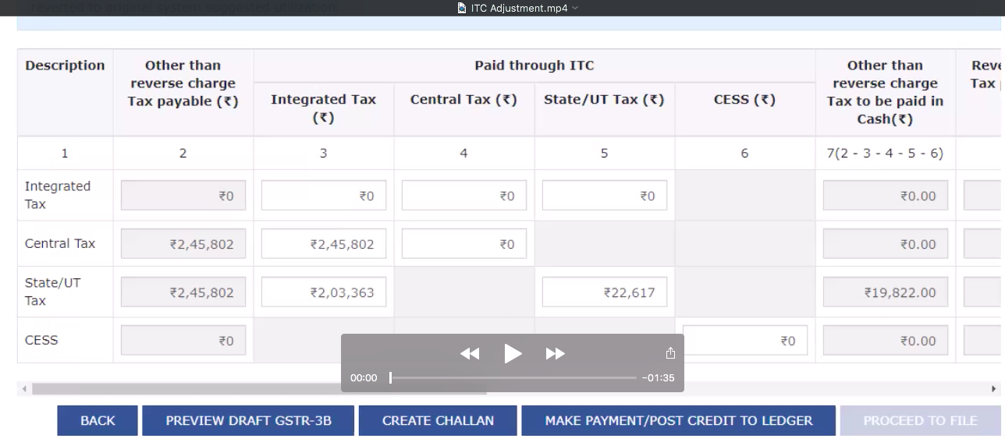Click 'Tax to be paid in Cash' header
Viewport: 1005px width, 439px height.
tap(886, 92)
